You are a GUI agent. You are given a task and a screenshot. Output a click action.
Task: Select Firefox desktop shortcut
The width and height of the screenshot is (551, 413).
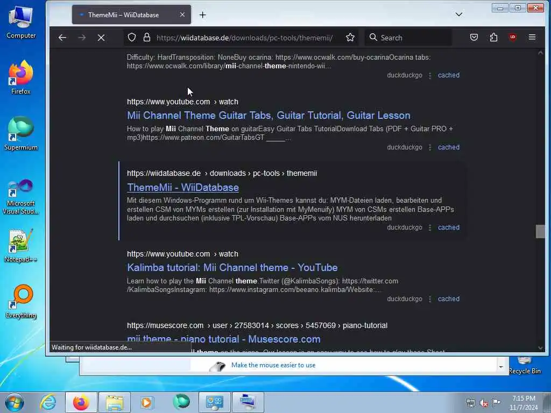[21, 78]
